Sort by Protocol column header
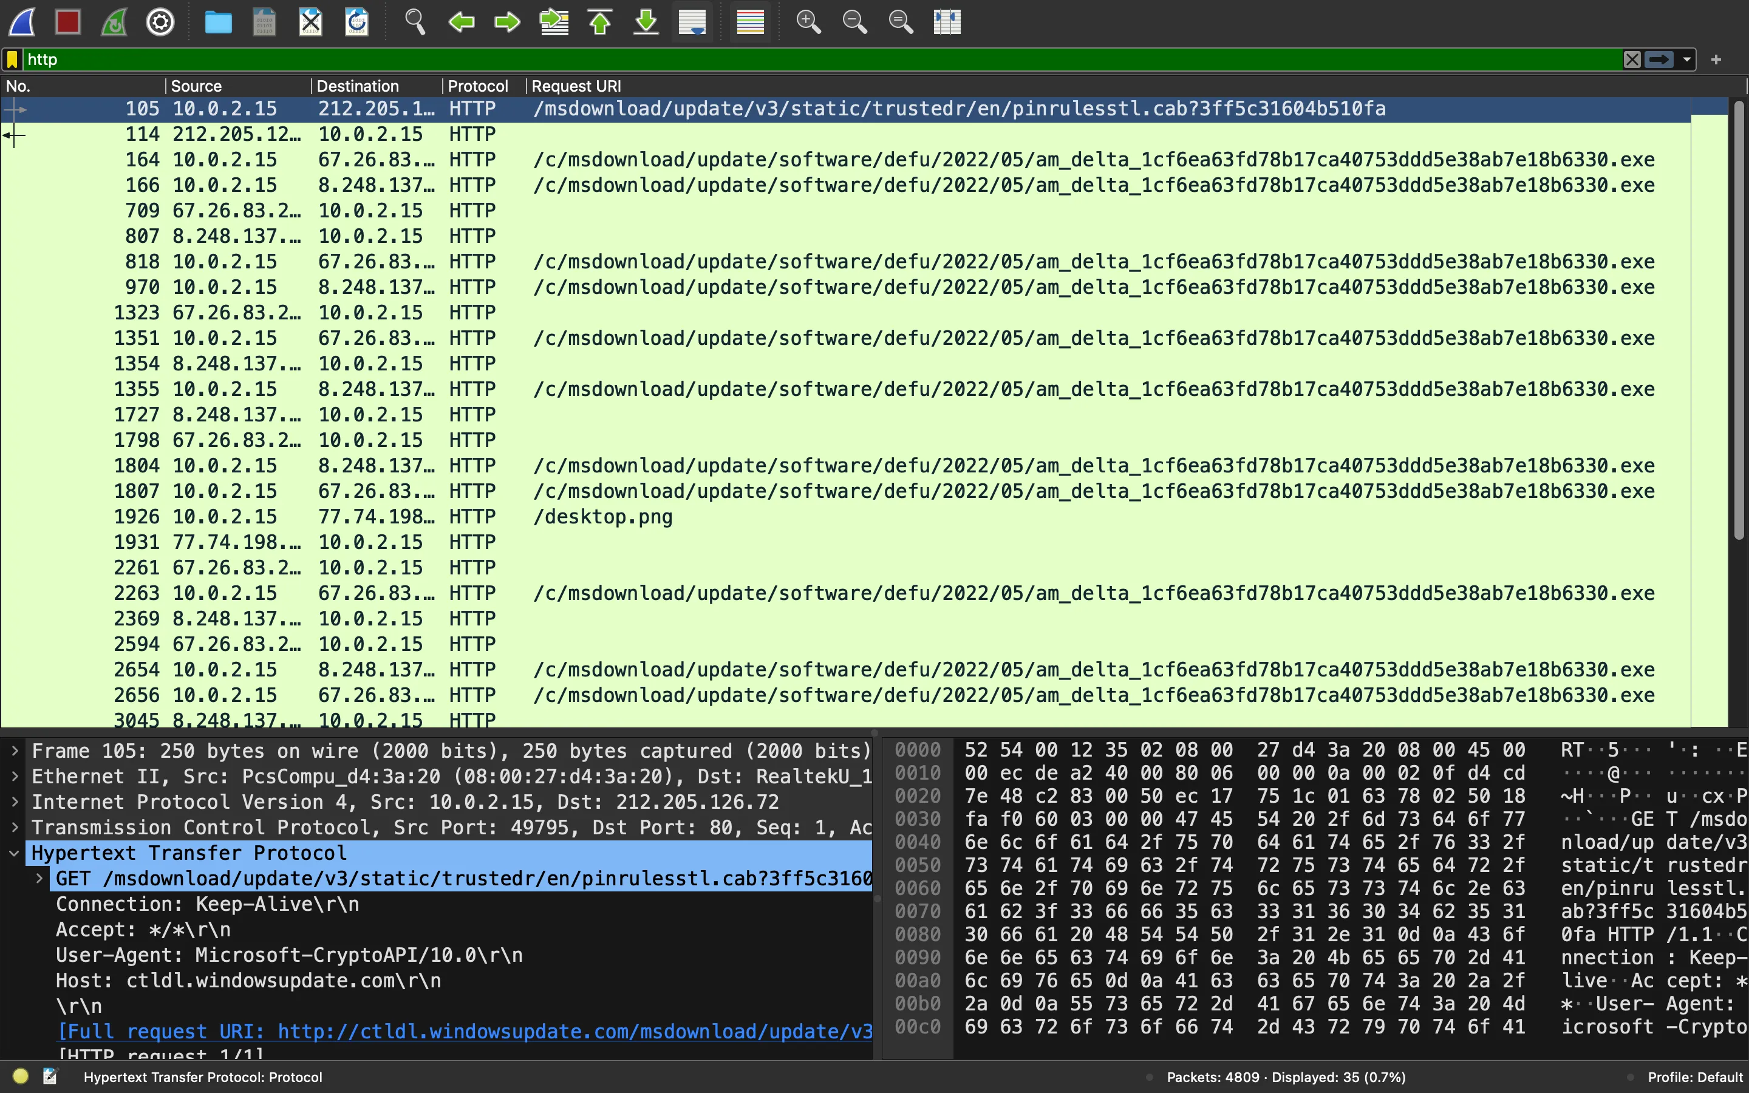The height and width of the screenshot is (1093, 1749). (x=484, y=86)
